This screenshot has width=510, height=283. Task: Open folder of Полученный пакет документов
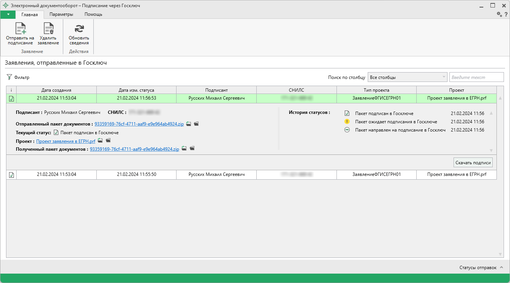[x=192, y=148]
